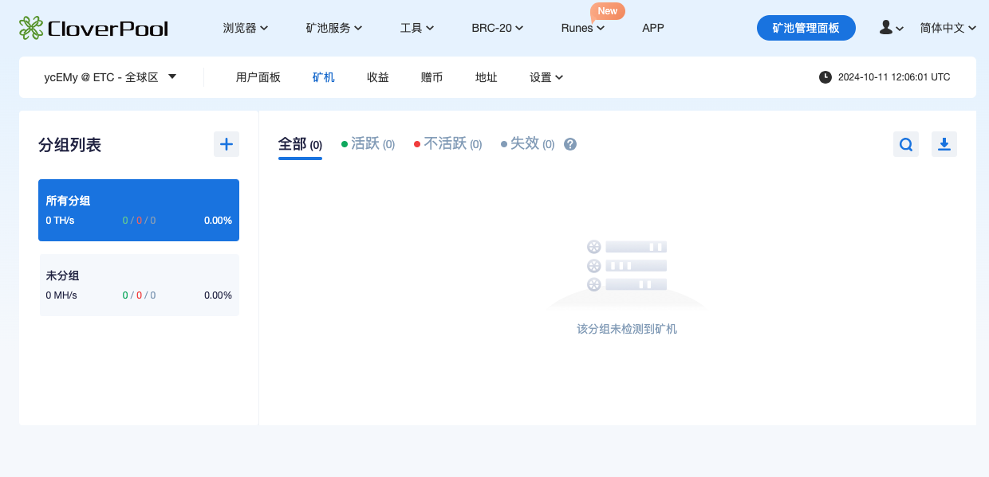Click the 该分组未检测到矿机 message
The height and width of the screenshot is (477, 989).
coord(627,329)
